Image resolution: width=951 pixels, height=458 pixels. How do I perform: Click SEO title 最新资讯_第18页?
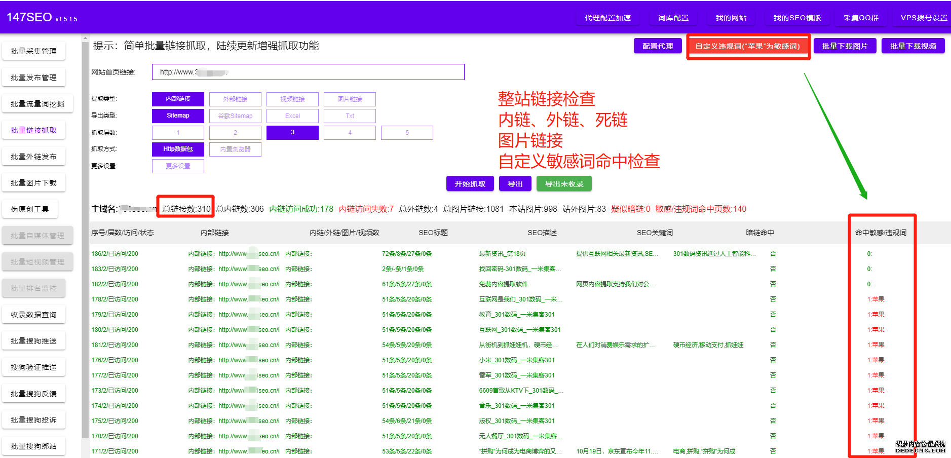pos(502,254)
